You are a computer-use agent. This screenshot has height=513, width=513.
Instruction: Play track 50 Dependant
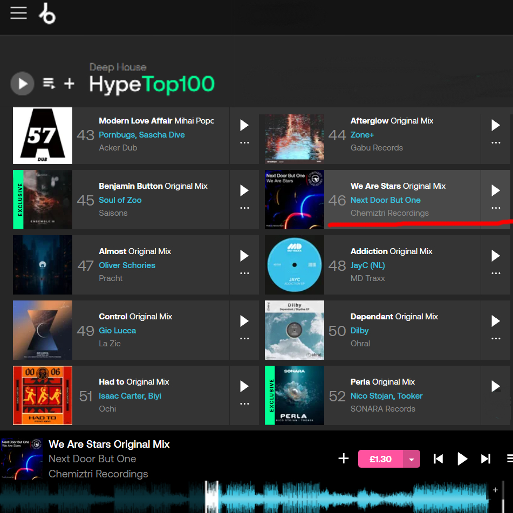pos(496,321)
